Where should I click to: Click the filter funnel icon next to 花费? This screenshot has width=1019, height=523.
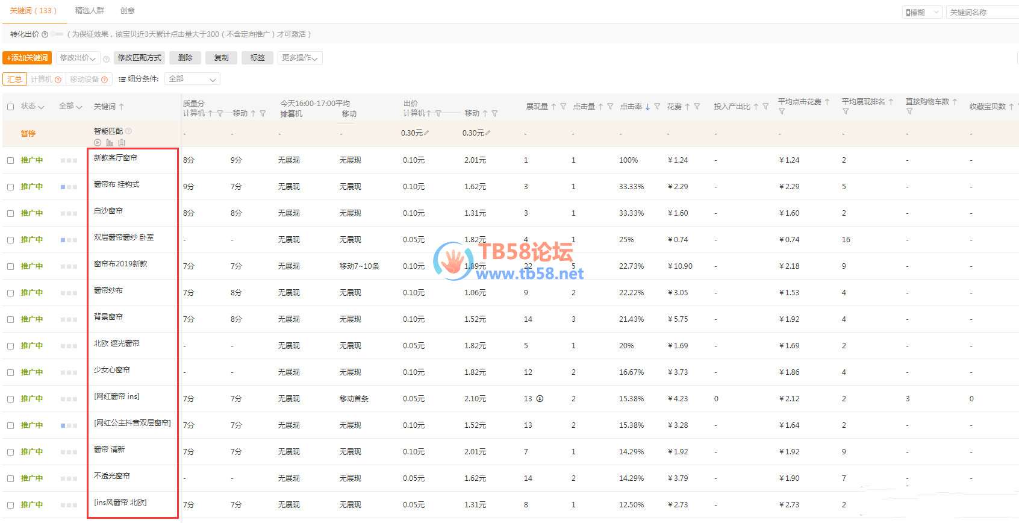pyautogui.click(x=697, y=107)
